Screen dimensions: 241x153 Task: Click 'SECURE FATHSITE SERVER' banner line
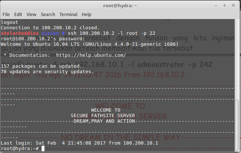click(x=103, y=116)
